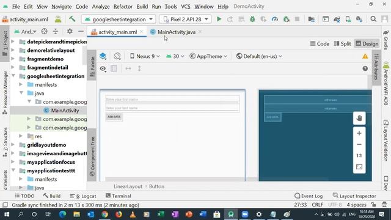Open Search Everywhere magnifier icon

373,19
